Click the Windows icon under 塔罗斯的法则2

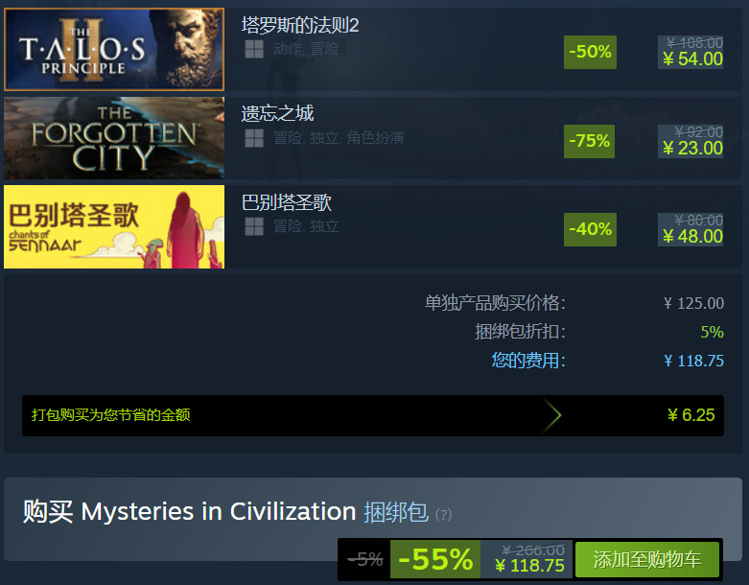[254, 49]
